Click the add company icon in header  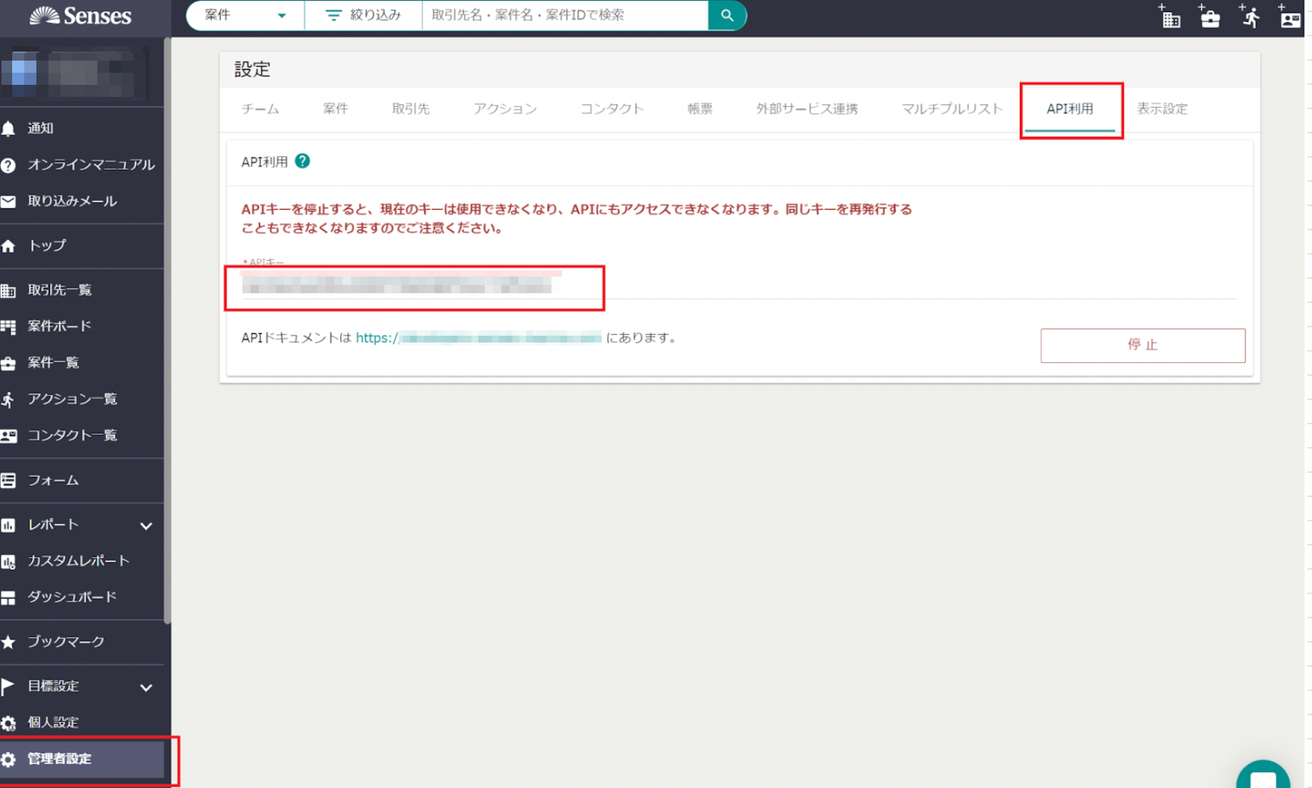point(1170,17)
